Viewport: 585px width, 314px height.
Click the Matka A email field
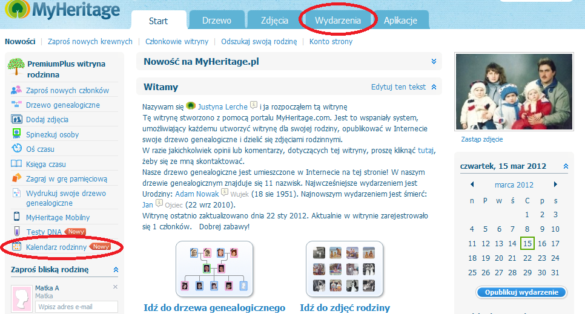[x=76, y=307]
